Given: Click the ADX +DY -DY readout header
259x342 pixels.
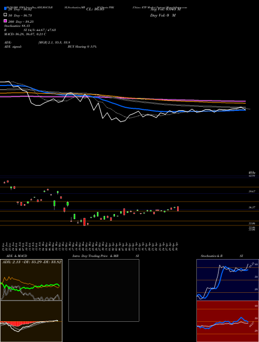Looking at the screenshot, I should (32, 262).
